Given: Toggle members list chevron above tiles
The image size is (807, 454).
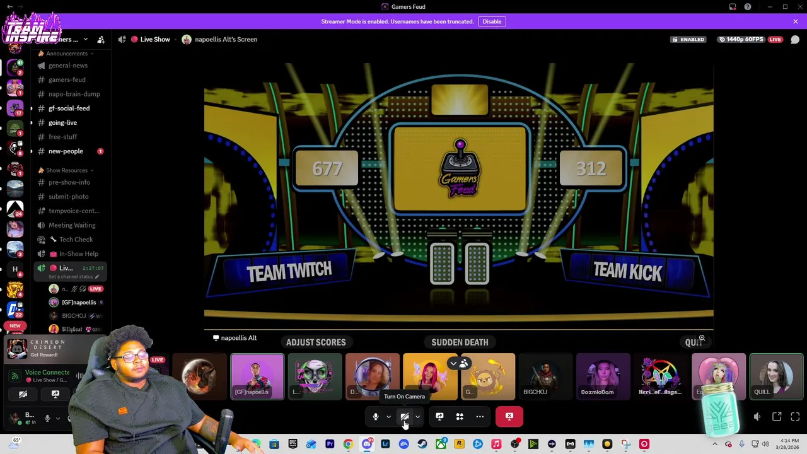Looking at the screenshot, I should pyautogui.click(x=459, y=364).
